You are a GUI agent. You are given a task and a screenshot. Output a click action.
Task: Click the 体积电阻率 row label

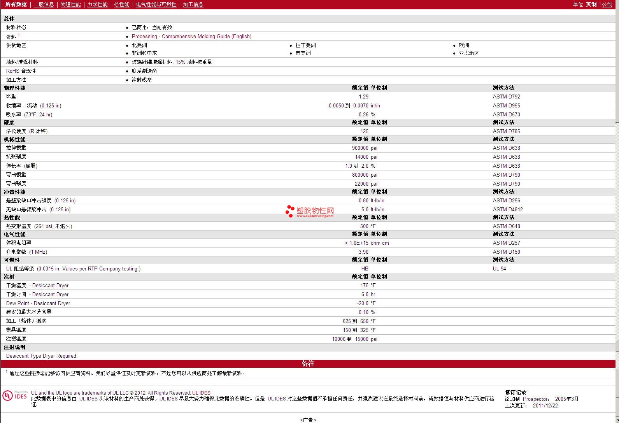coord(19,242)
